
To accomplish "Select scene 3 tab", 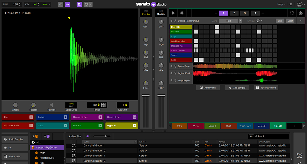I will point(245,13).
